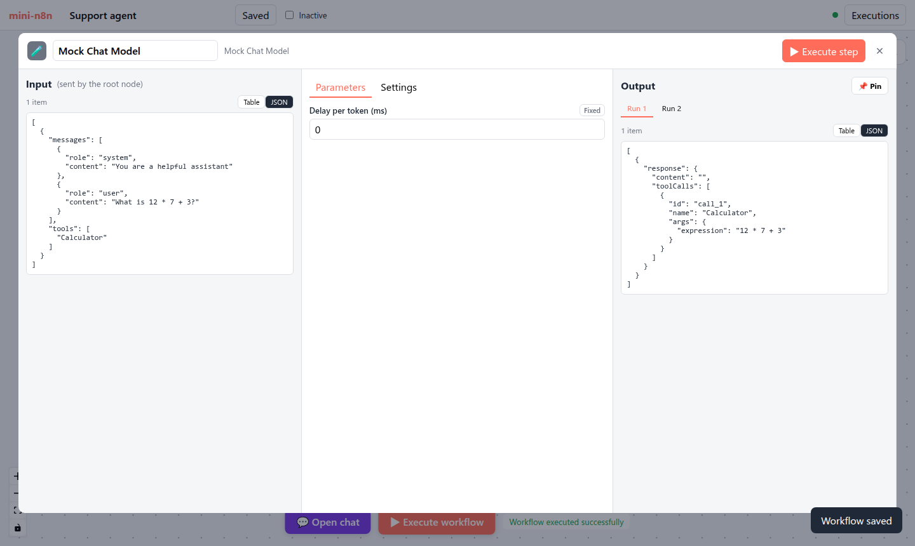Close the Mock Chat Model panel
Viewport: 915px width, 546px height.
point(879,51)
